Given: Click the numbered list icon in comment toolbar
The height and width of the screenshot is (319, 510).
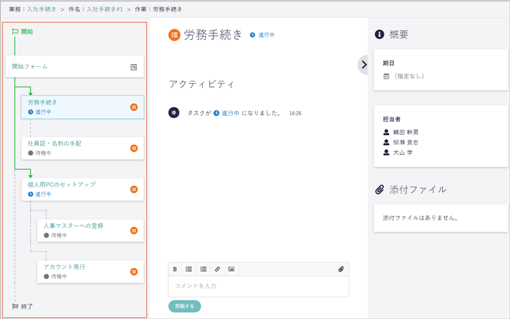Looking at the screenshot, I should (203, 269).
